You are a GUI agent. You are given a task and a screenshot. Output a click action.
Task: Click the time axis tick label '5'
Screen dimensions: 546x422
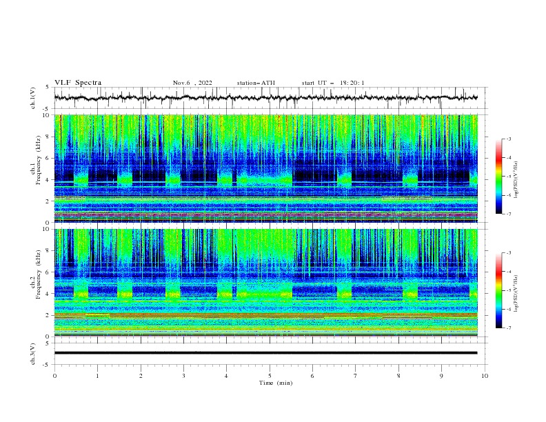click(x=270, y=376)
